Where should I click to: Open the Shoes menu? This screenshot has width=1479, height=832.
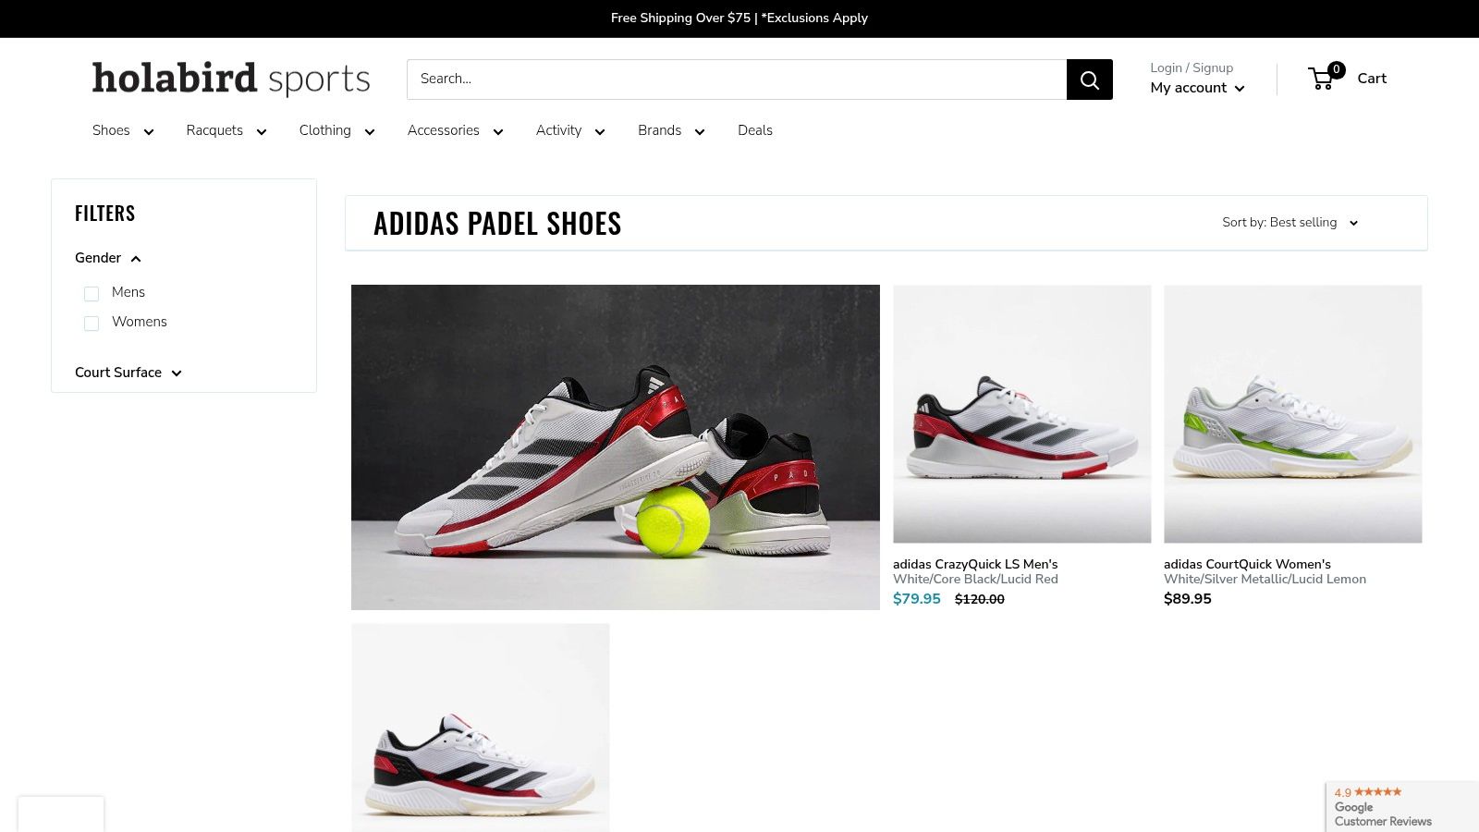[123, 130]
